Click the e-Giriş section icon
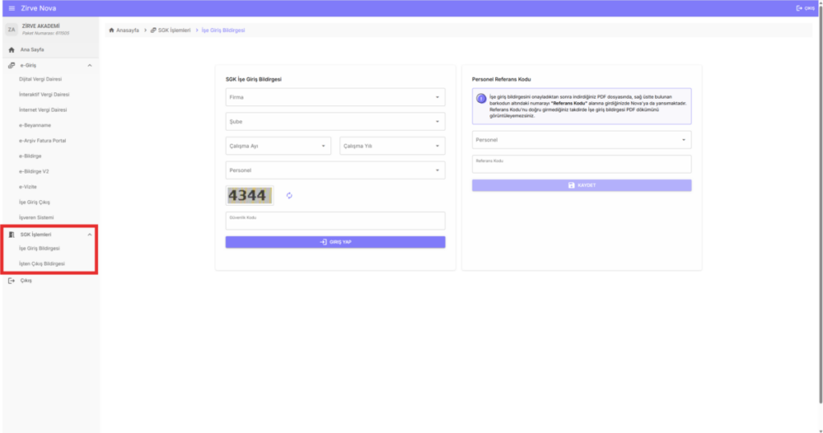Screen dimensions: 823x433 pyautogui.click(x=11, y=66)
